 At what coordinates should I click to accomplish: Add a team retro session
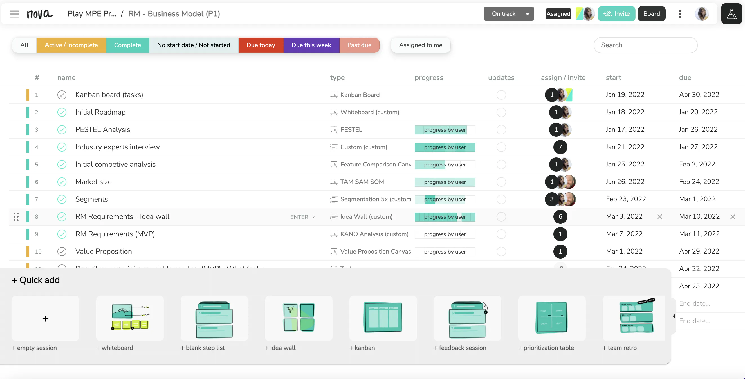coord(634,318)
